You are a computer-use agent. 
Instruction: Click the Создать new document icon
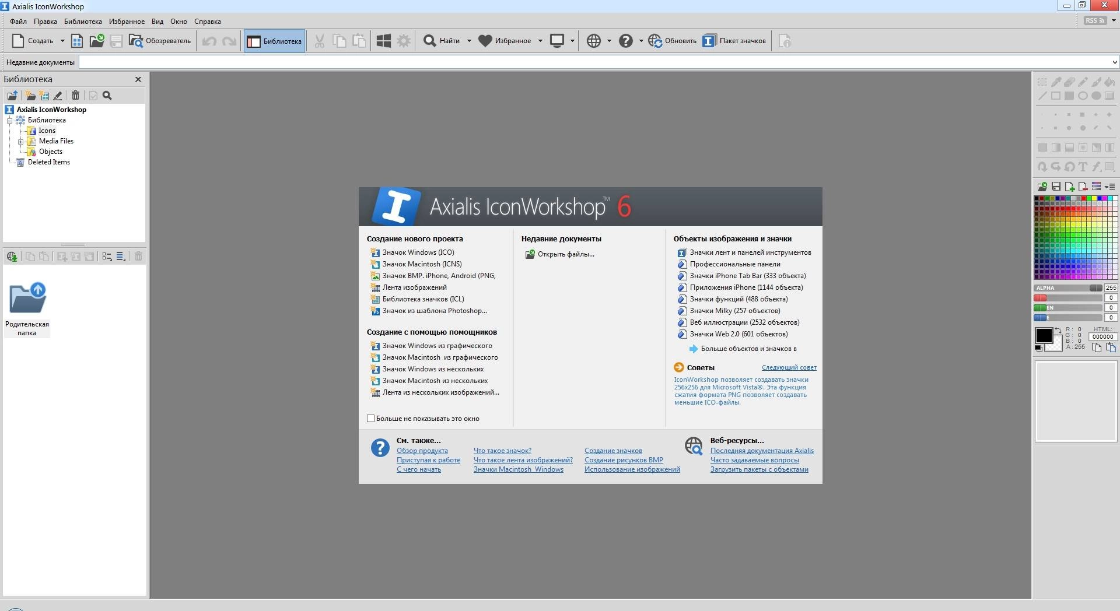pyautogui.click(x=18, y=41)
